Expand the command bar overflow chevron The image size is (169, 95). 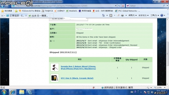[x=168, y=14]
